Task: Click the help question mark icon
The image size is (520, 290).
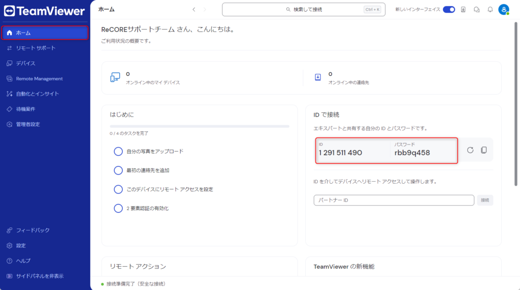Action: 9,261
